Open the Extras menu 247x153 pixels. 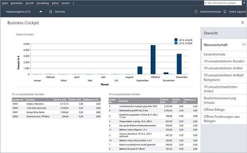pyautogui.click(x=55, y=3)
